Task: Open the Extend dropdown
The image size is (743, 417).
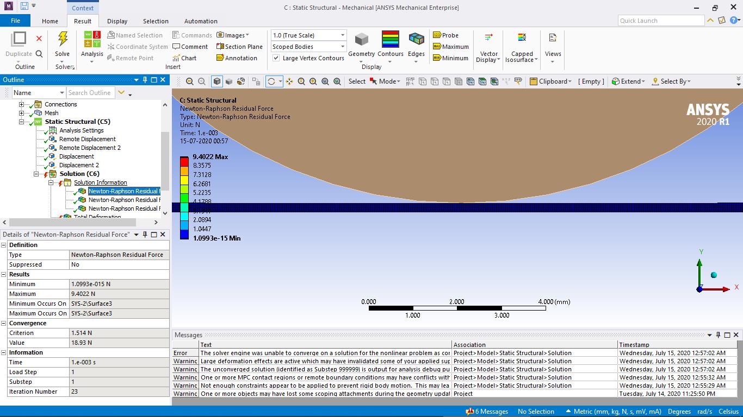Action: tap(628, 81)
